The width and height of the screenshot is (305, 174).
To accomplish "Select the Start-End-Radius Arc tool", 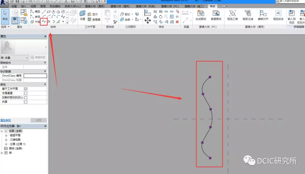I will coord(44,17).
